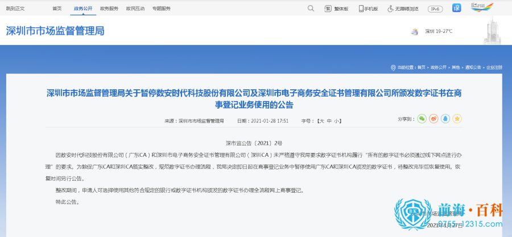Set font size to 小
The image size is (512, 237).
pyautogui.click(x=336, y=121)
